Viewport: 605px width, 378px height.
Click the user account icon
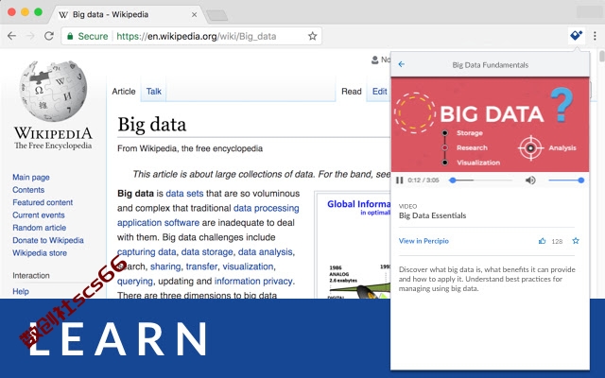(374, 60)
